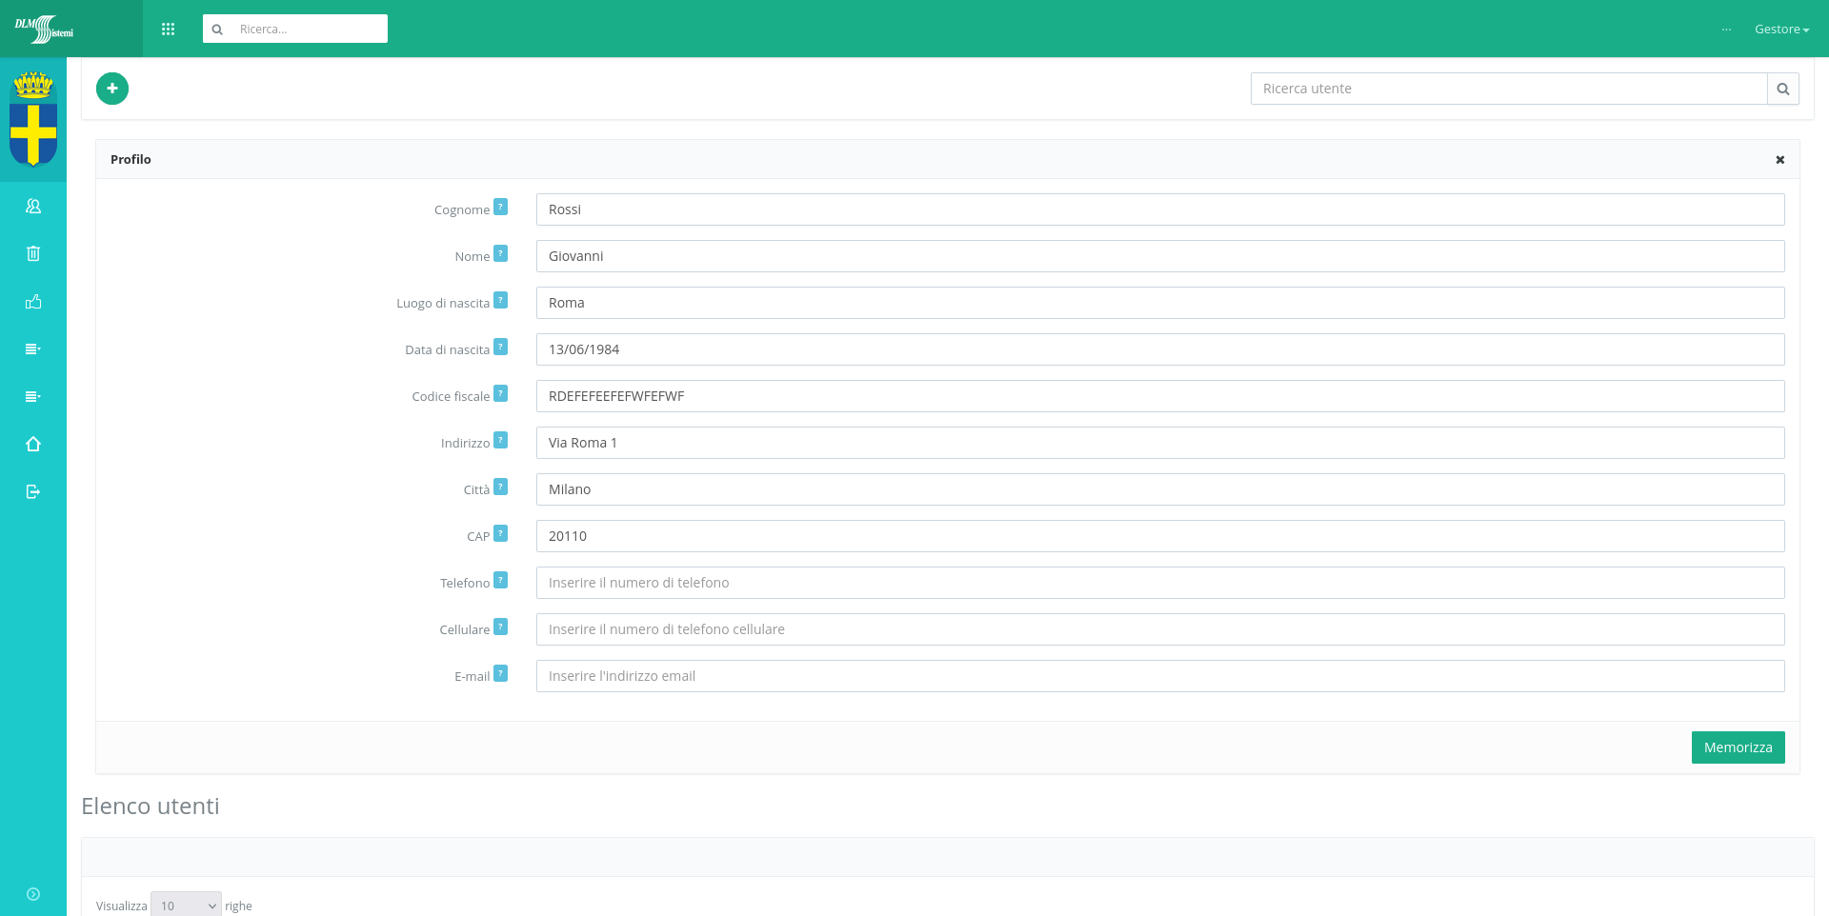Open the users section in sidebar

tap(33, 206)
